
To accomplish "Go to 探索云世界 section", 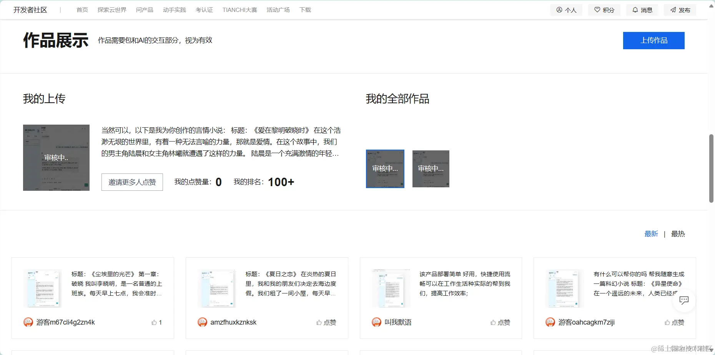I will [x=112, y=10].
